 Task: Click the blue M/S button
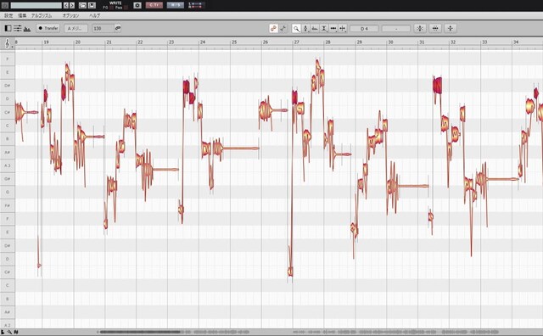[x=176, y=5]
